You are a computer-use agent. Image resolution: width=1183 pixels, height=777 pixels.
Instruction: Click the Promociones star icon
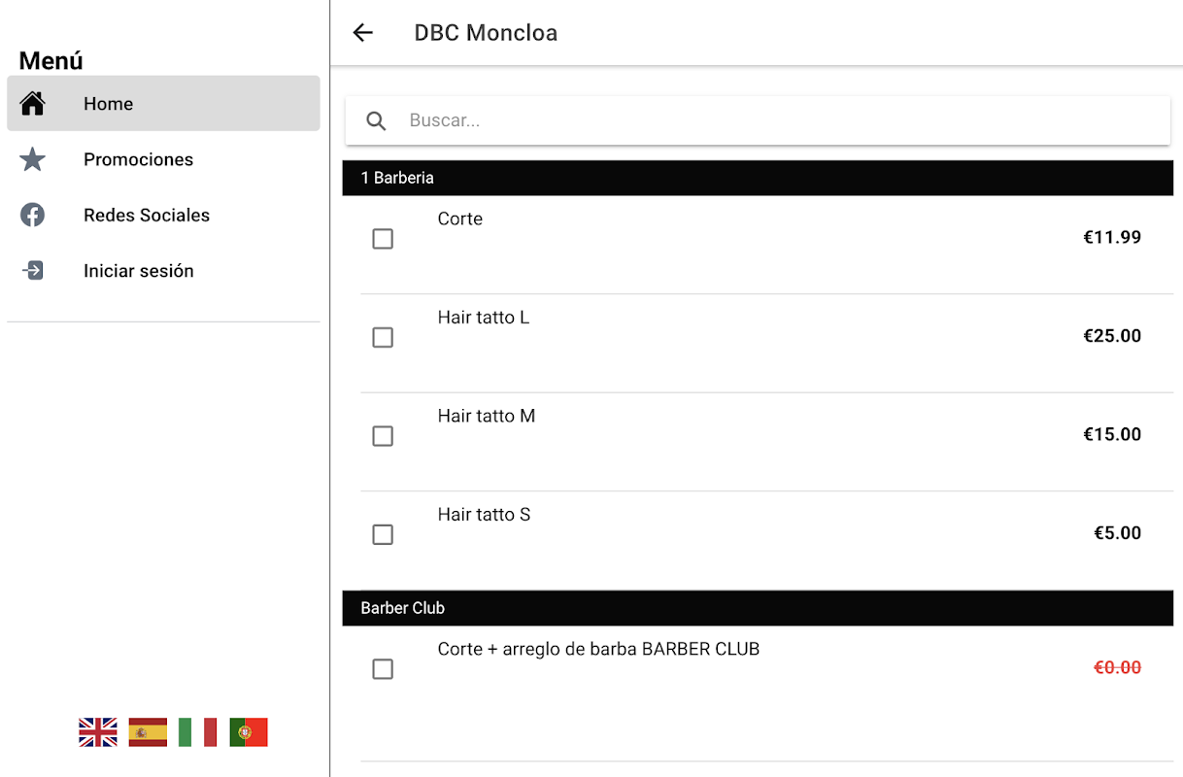pos(33,159)
